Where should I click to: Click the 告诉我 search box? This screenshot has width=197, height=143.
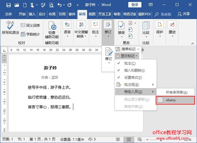tap(163, 14)
